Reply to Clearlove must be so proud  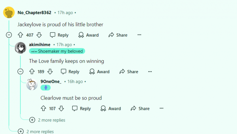coord(81,108)
